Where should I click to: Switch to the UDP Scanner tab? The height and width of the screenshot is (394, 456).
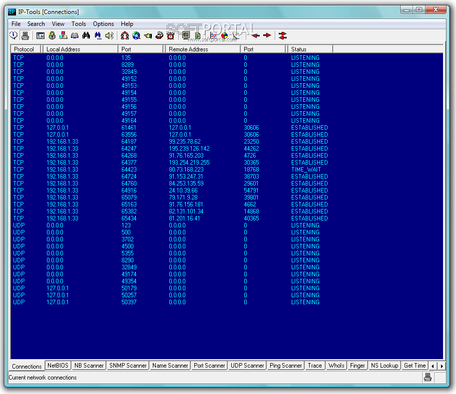pyautogui.click(x=247, y=365)
